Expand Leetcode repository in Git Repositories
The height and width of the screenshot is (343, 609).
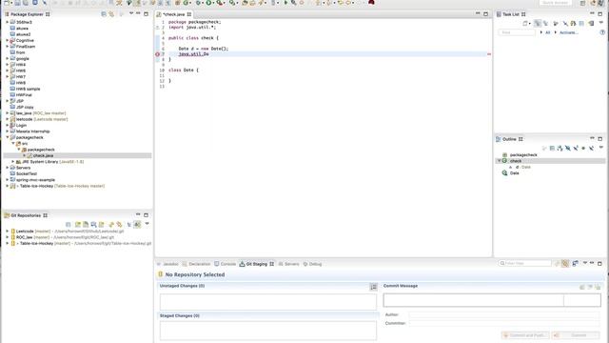(x=7, y=231)
